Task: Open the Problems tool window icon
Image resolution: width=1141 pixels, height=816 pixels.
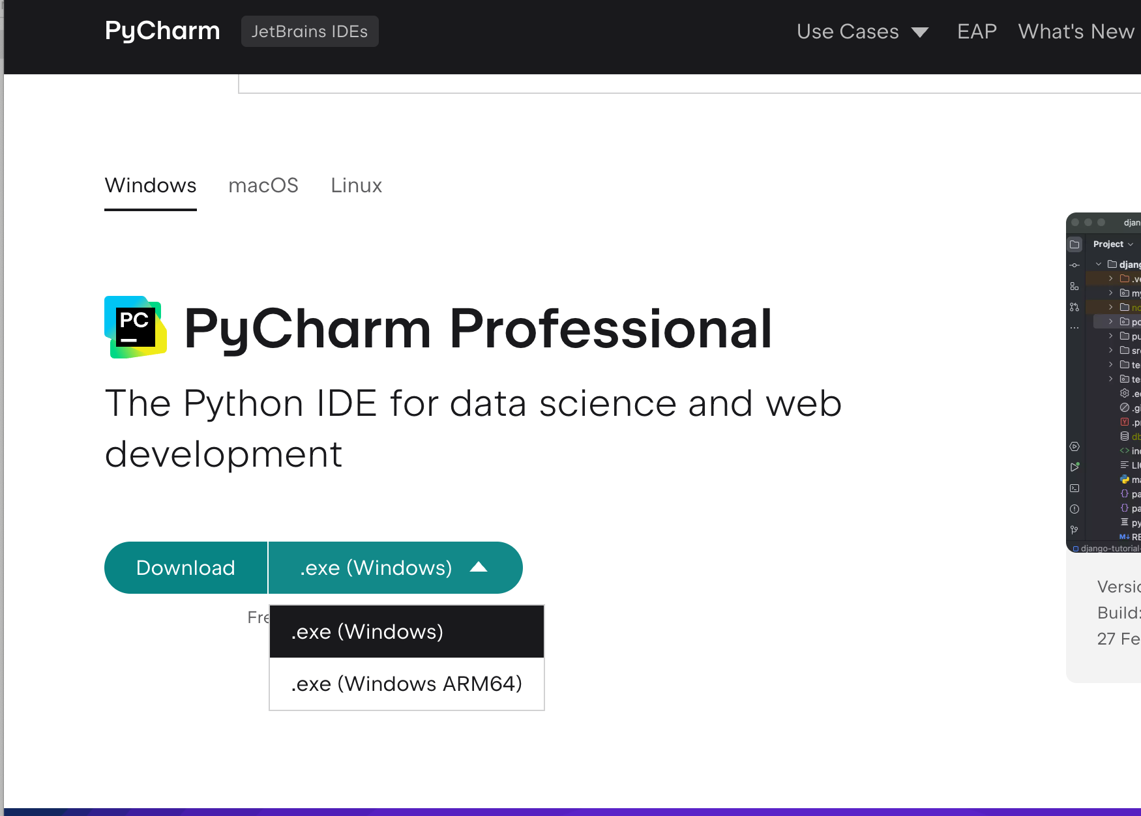Action: point(1074,509)
